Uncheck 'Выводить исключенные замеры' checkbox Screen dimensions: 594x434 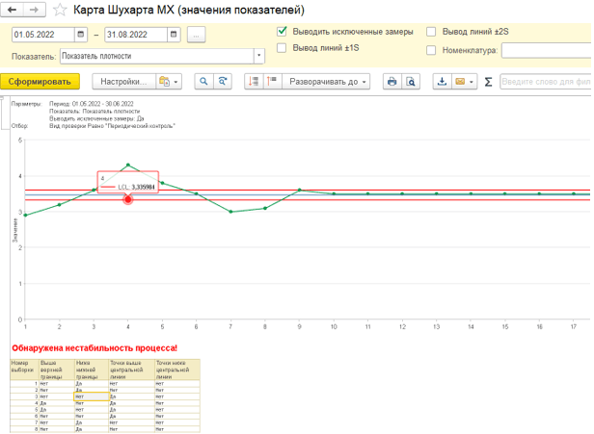[x=282, y=31]
